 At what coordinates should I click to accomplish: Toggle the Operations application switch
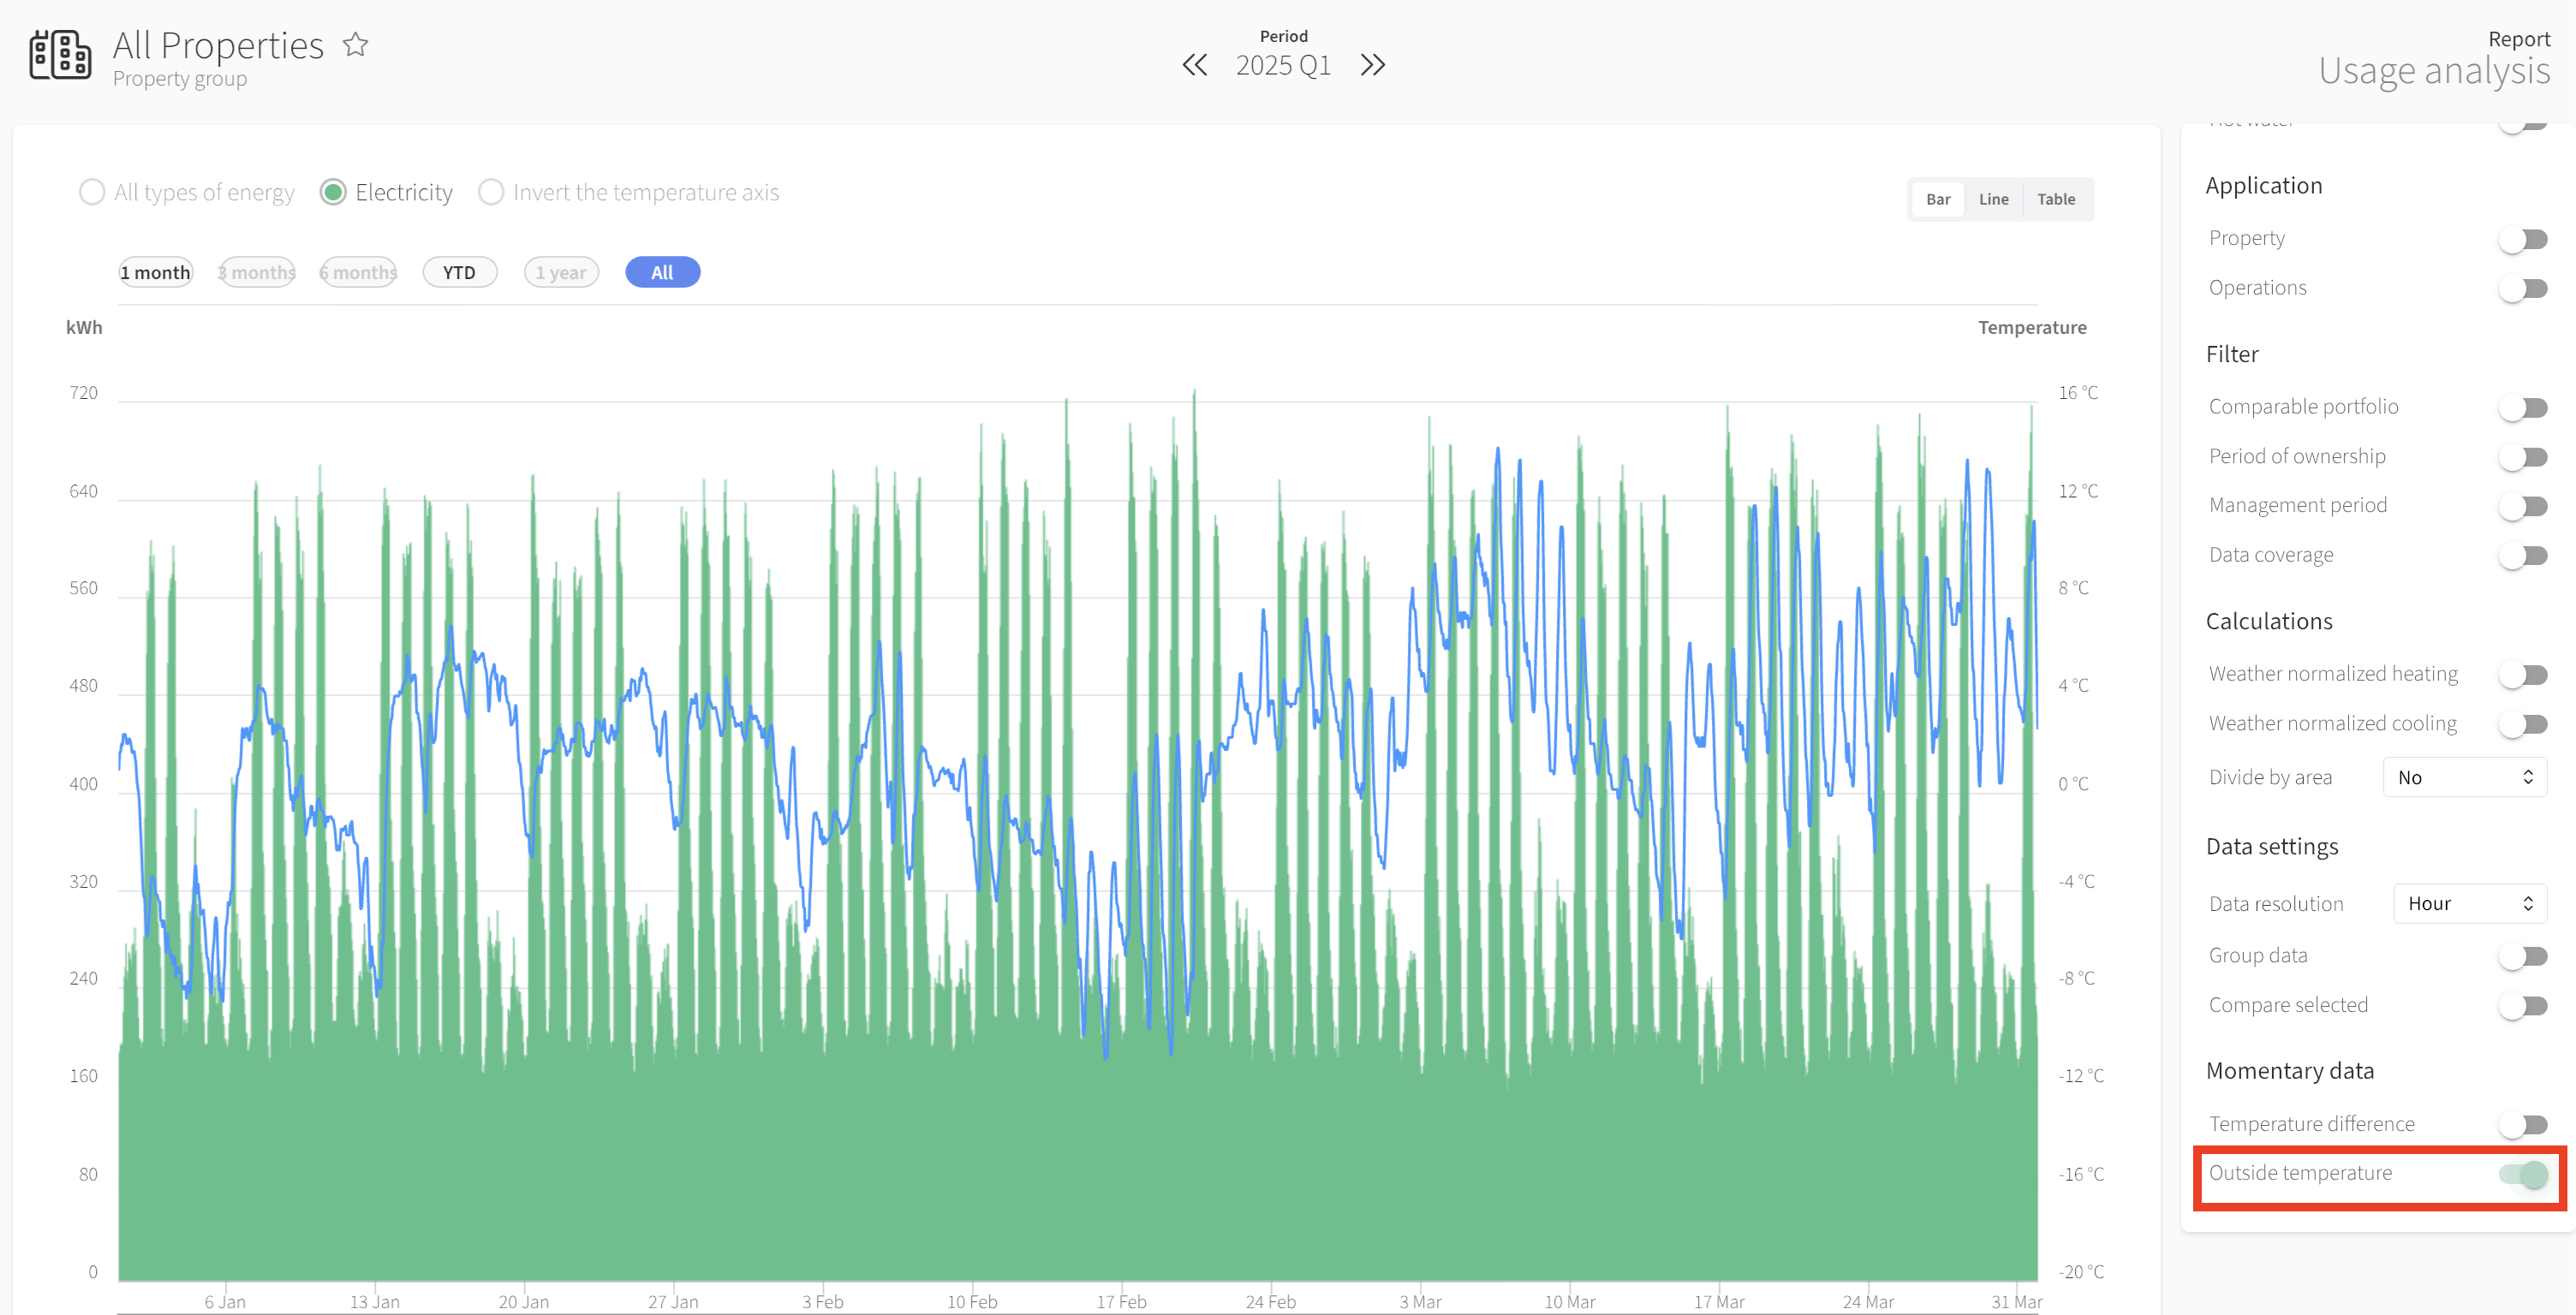2522,289
